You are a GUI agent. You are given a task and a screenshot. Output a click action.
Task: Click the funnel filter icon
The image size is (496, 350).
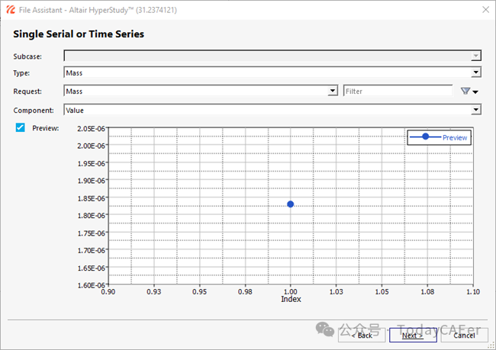465,92
